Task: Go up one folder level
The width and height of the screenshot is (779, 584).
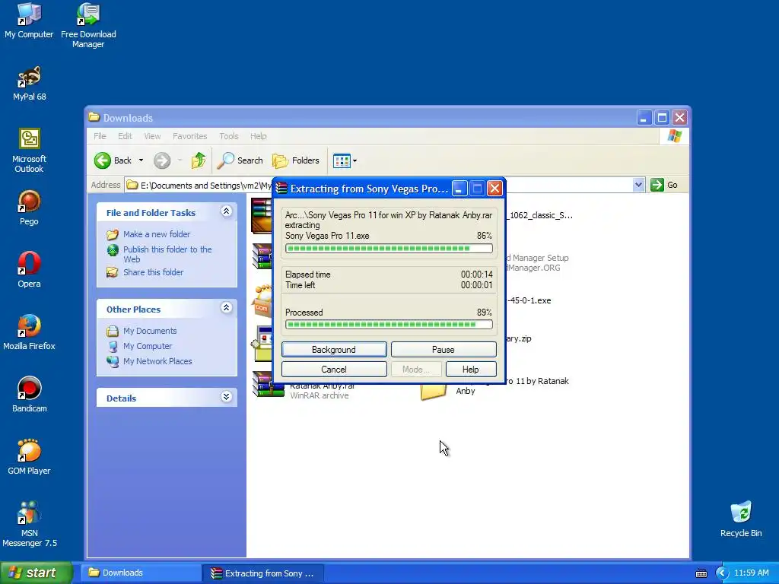Action: [199, 160]
